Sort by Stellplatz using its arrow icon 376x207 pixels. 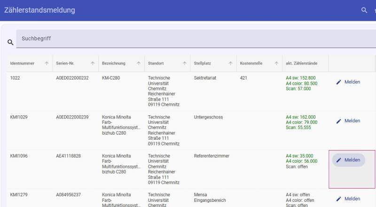(231, 63)
